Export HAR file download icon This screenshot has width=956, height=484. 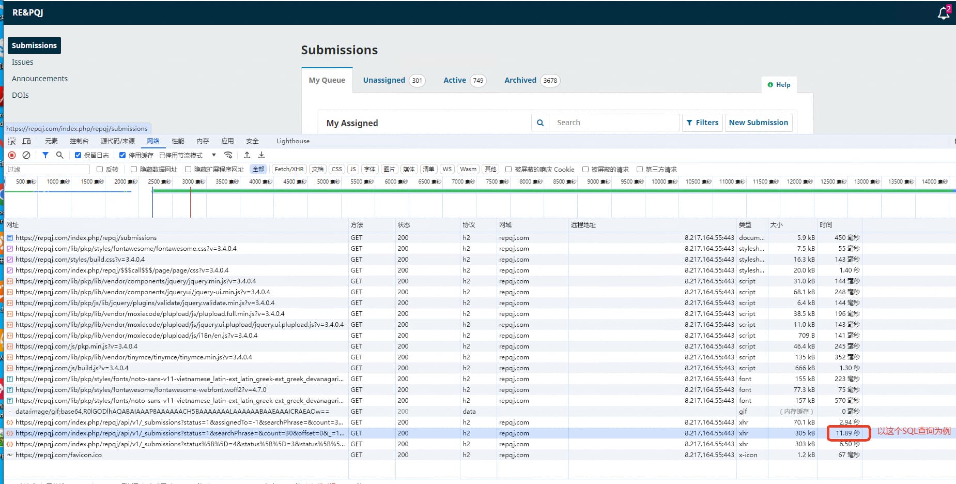[261, 155]
